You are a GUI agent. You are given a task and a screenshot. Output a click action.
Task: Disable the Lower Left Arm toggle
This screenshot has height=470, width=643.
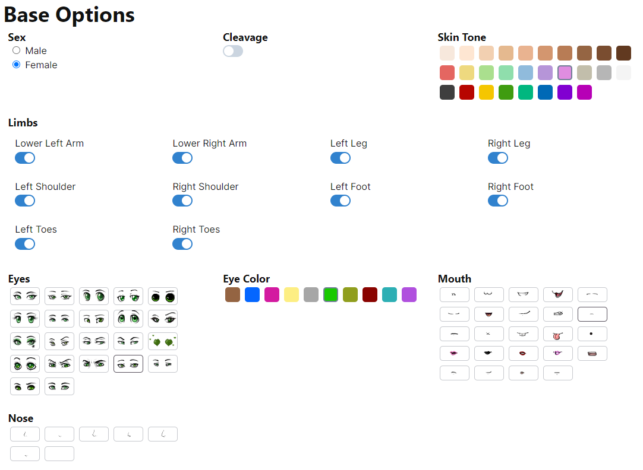25,158
